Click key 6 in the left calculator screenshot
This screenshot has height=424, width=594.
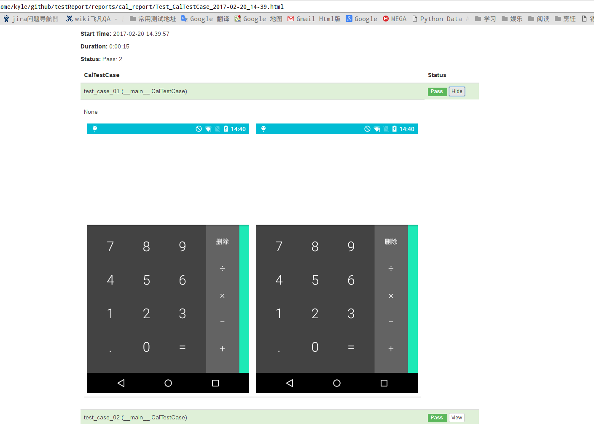pyautogui.click(x=182, y=280)
